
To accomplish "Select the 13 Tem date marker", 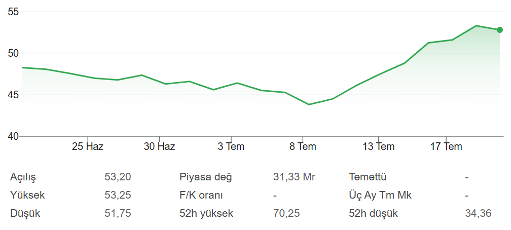I will pos(379,146).
